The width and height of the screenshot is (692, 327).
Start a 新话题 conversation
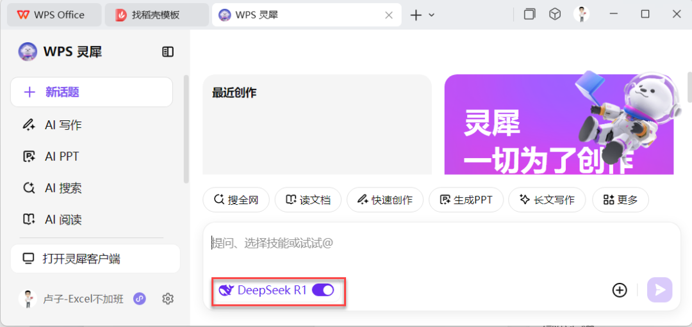(x=92, y=92)
